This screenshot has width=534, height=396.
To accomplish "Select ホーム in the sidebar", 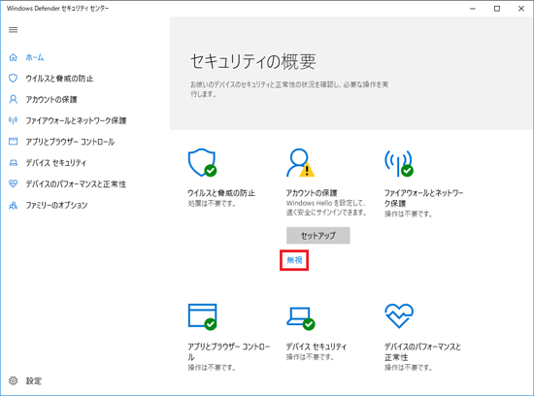I will 35,57.
